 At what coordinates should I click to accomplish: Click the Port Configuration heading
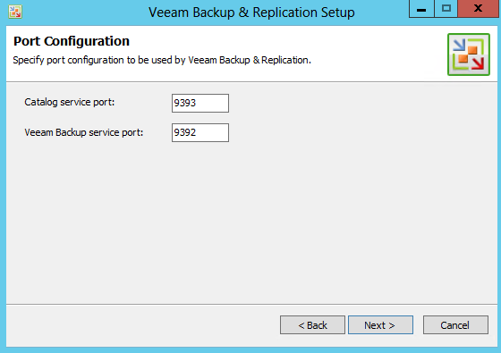pos(72,41)
